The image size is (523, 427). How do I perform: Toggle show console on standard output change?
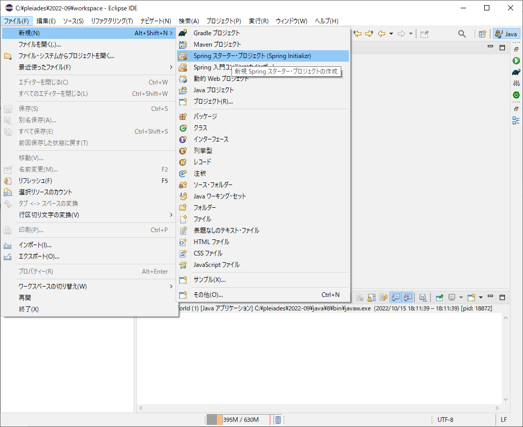(x=396, y=297)
